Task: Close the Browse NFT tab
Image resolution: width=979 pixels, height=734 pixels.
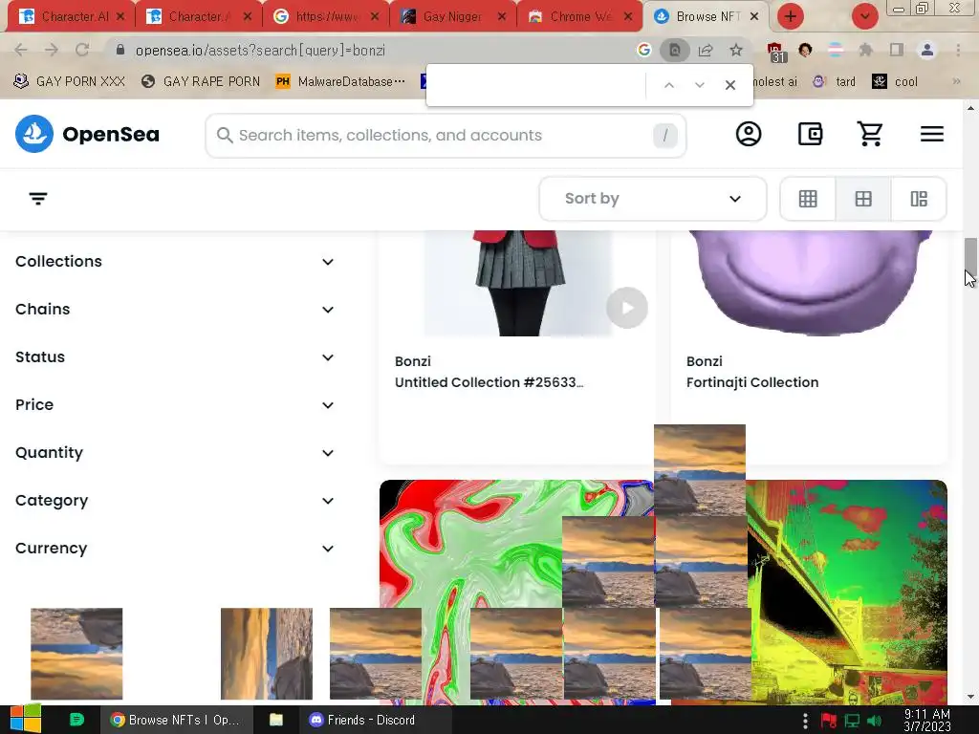Action: point(754,17)
